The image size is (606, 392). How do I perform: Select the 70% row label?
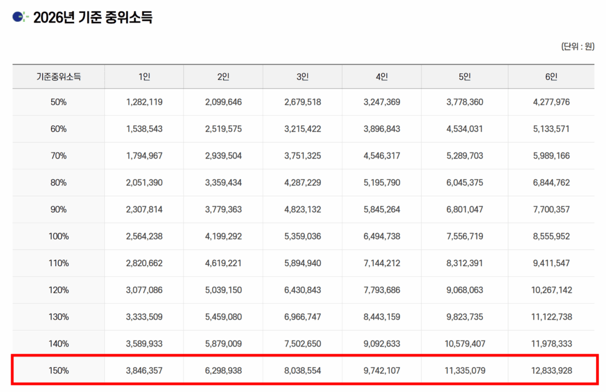pyautogui.click(x=59, y=155)
